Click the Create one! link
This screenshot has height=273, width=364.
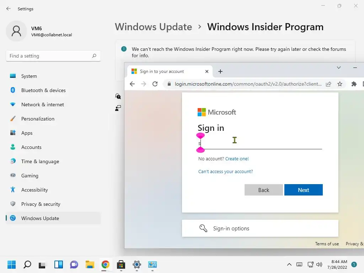click(237, 159)
